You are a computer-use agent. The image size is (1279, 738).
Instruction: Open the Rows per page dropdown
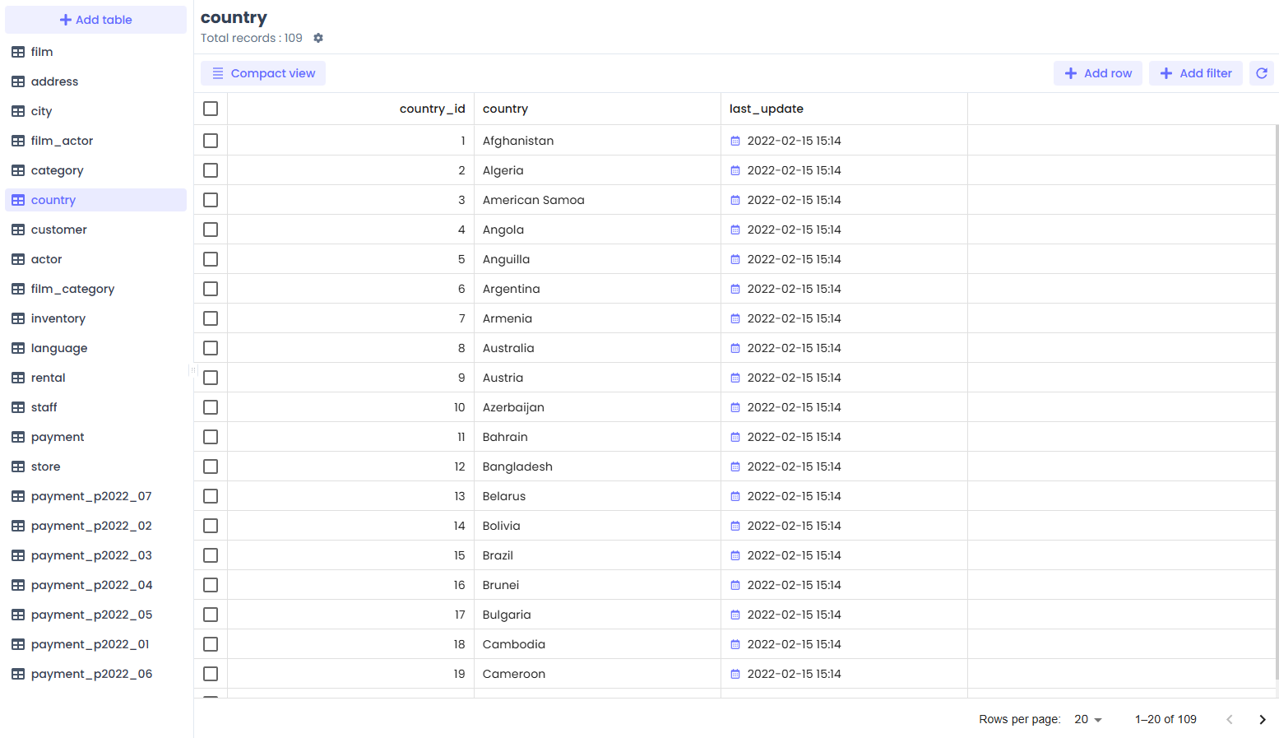point(1087,719)
